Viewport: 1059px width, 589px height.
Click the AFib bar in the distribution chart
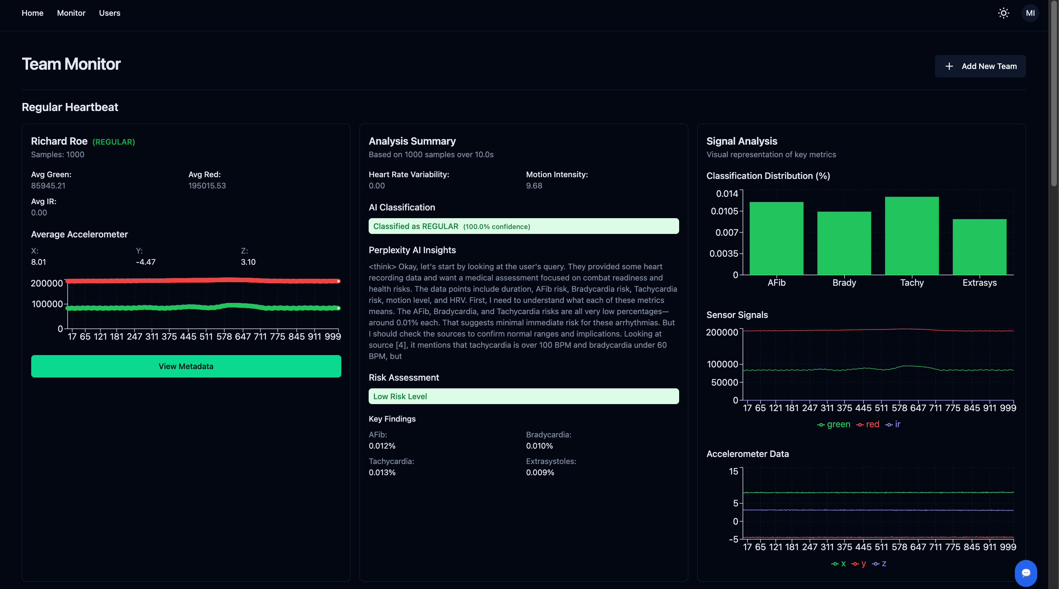coord(776,238)
